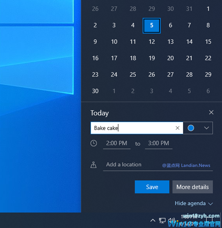This screenshot has width=222, height=228.
Task: Open the volume speaker icon in taskbar
Action: click(x=171, y=220)
